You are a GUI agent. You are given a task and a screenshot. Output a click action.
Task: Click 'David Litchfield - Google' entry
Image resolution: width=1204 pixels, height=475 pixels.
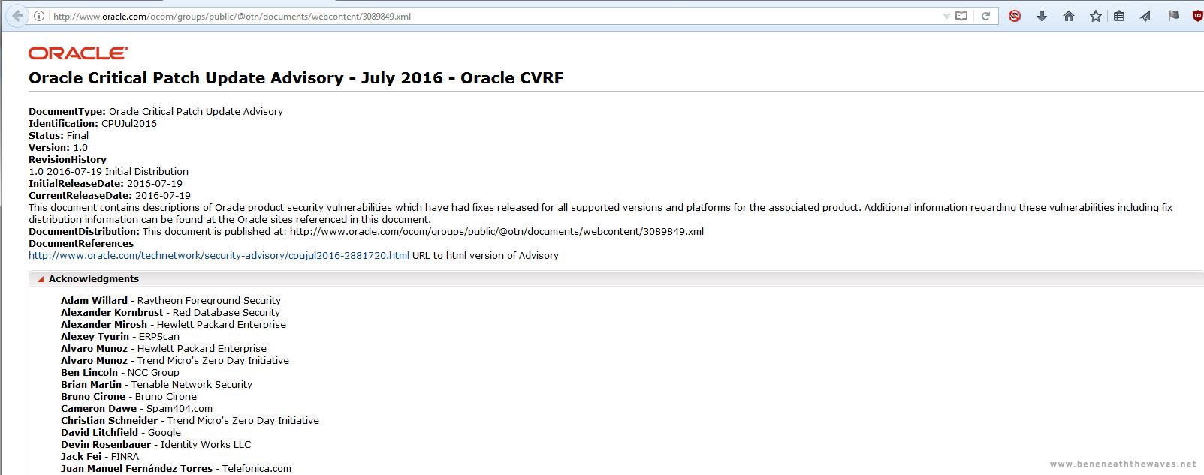point(121,432)
